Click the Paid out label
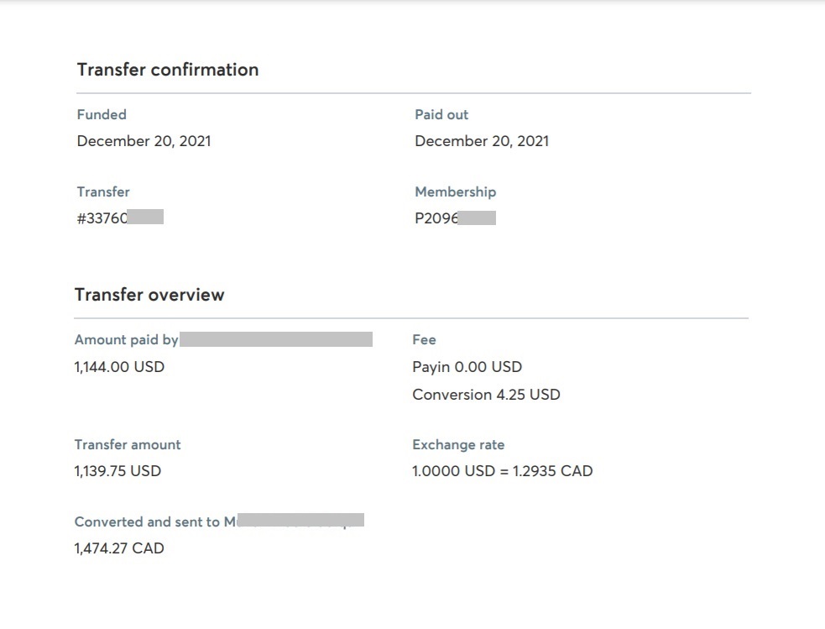Image resolution: width=825 pixels, height=629 pixels. click(441, 114)
